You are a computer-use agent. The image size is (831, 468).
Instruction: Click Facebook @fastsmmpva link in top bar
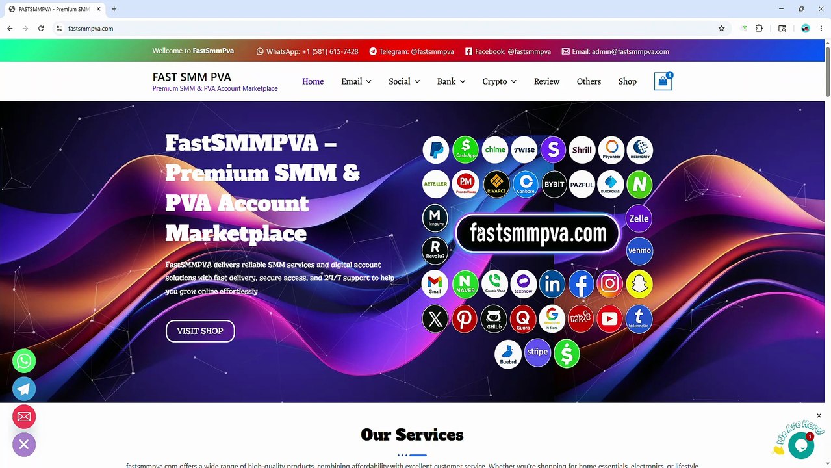[507, 51]
